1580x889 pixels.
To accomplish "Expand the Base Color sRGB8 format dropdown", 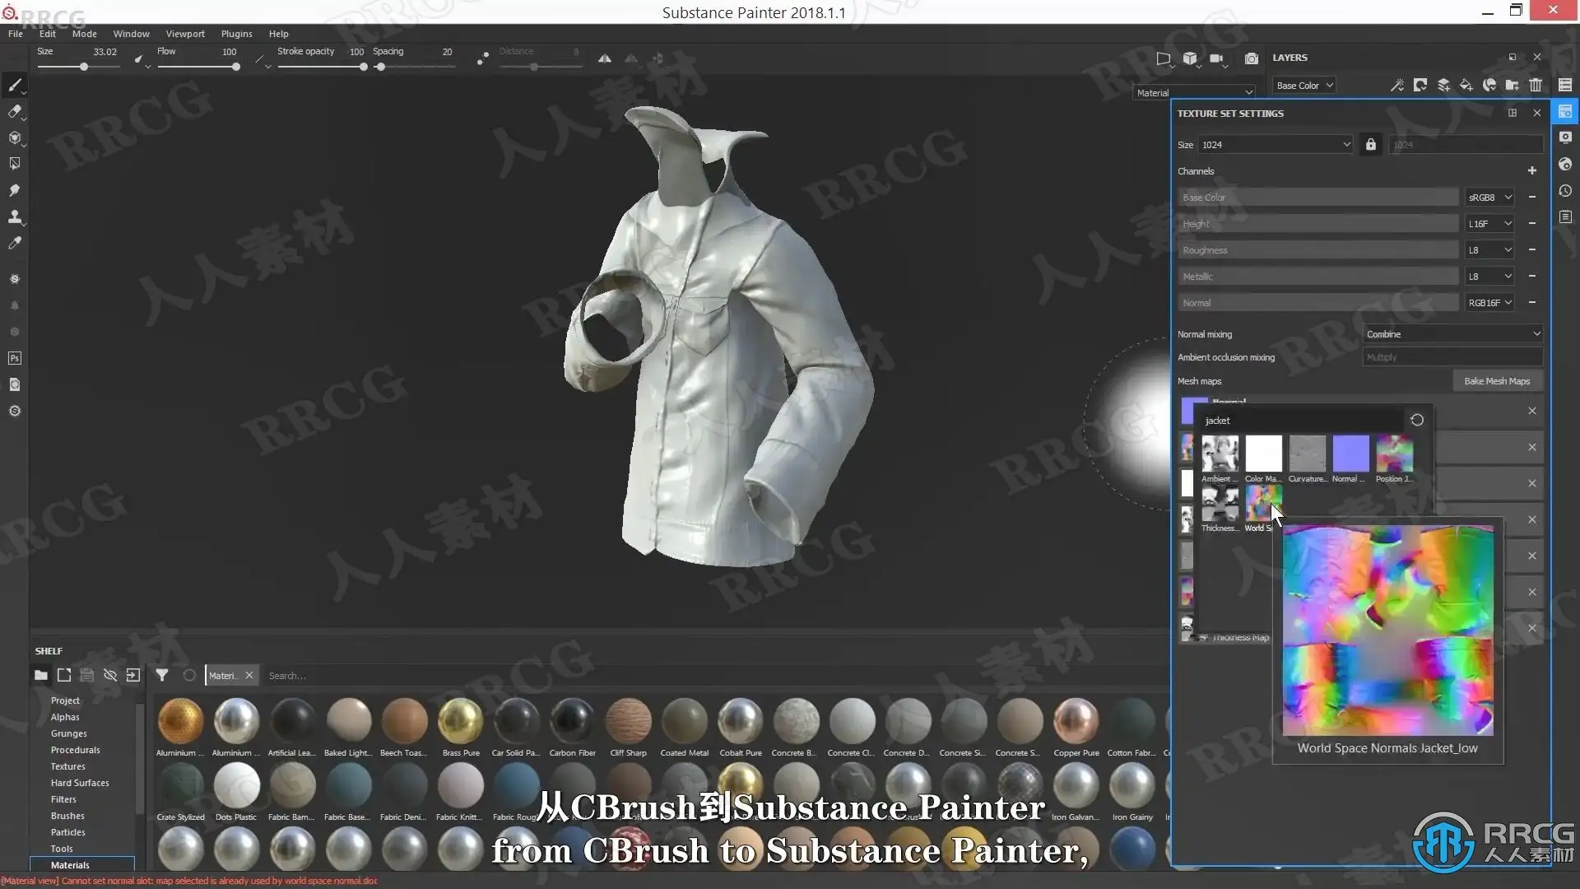I will click(1489, 198).
